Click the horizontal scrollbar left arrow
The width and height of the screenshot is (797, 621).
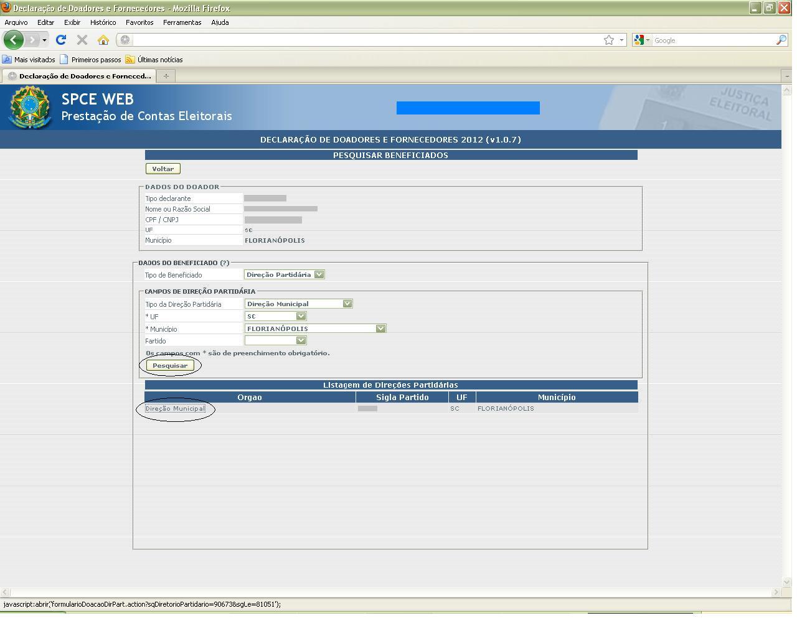click(x=5, y=592)
